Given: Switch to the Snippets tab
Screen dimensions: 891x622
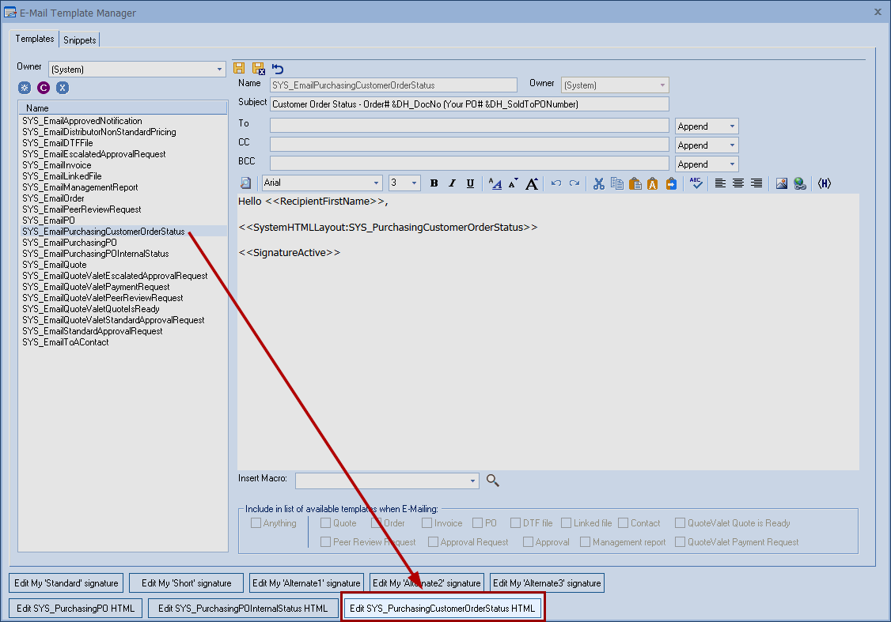Looking at the screenshot, I should pos(80,40).
